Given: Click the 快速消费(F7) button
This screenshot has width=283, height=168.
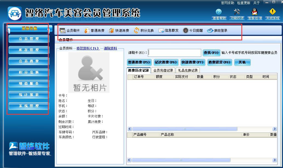Looking at the screenshot, I should pyautogui.click(x=193, y=62).
